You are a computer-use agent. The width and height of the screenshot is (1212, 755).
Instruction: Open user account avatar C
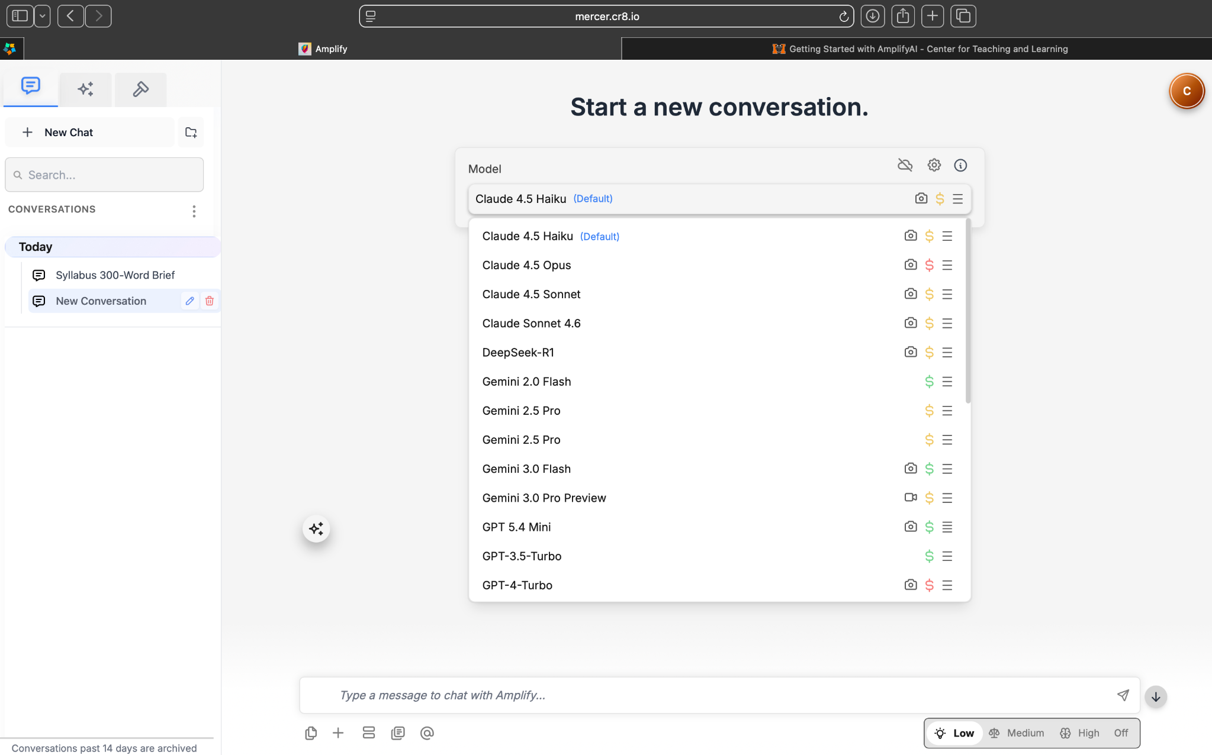tap(1187, 91)
